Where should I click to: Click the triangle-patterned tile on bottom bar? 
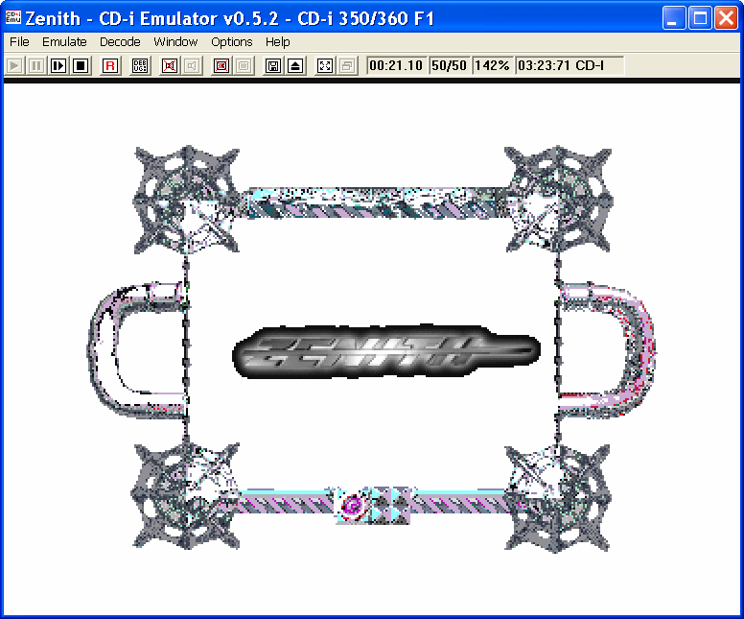390,506
